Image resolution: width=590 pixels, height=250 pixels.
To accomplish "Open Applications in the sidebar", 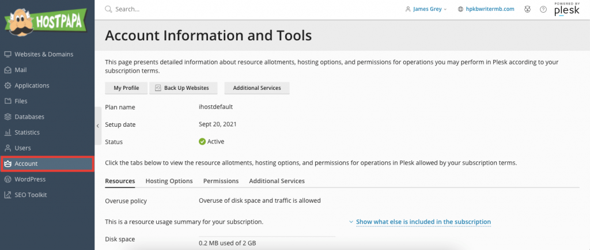I will tap(27, 85).
